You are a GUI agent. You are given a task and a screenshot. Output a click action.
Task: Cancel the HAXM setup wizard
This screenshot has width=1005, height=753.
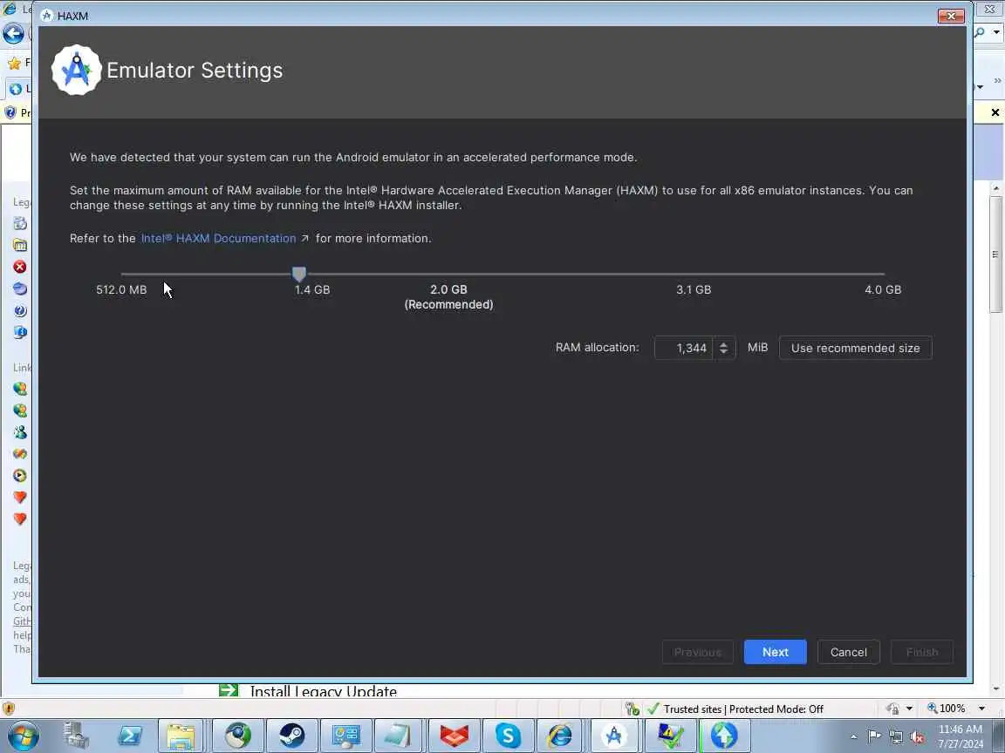click(x=848, y=652)
